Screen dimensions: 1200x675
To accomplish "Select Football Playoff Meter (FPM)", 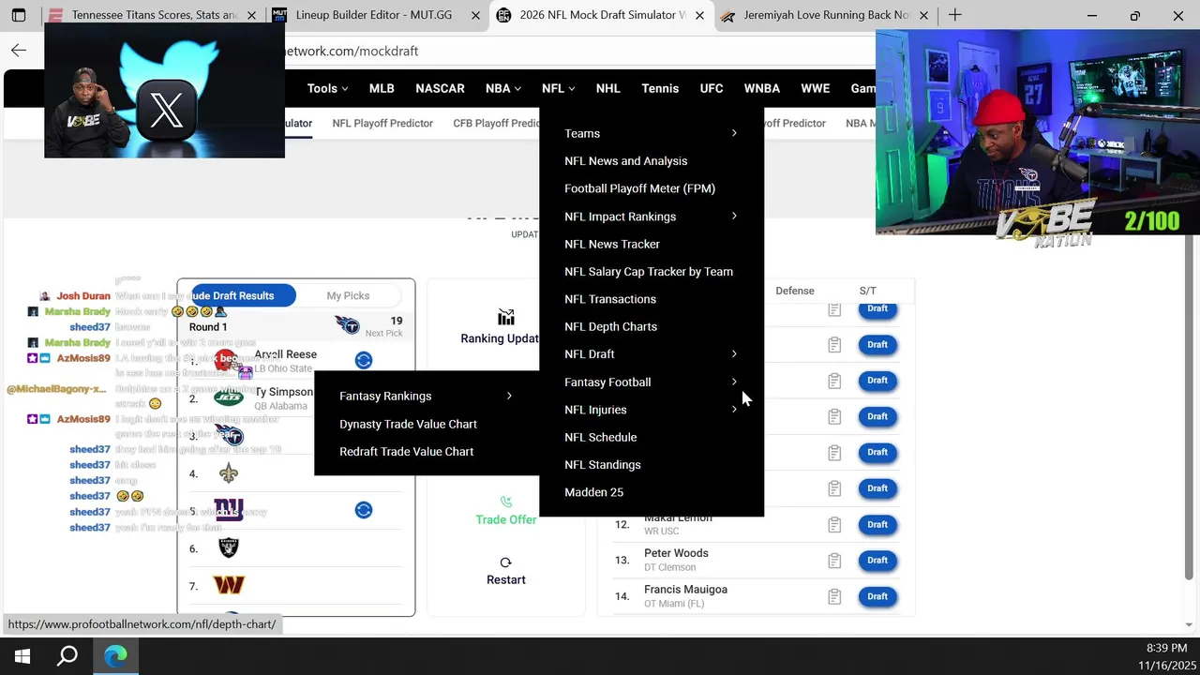I will [x=639, y=188].
